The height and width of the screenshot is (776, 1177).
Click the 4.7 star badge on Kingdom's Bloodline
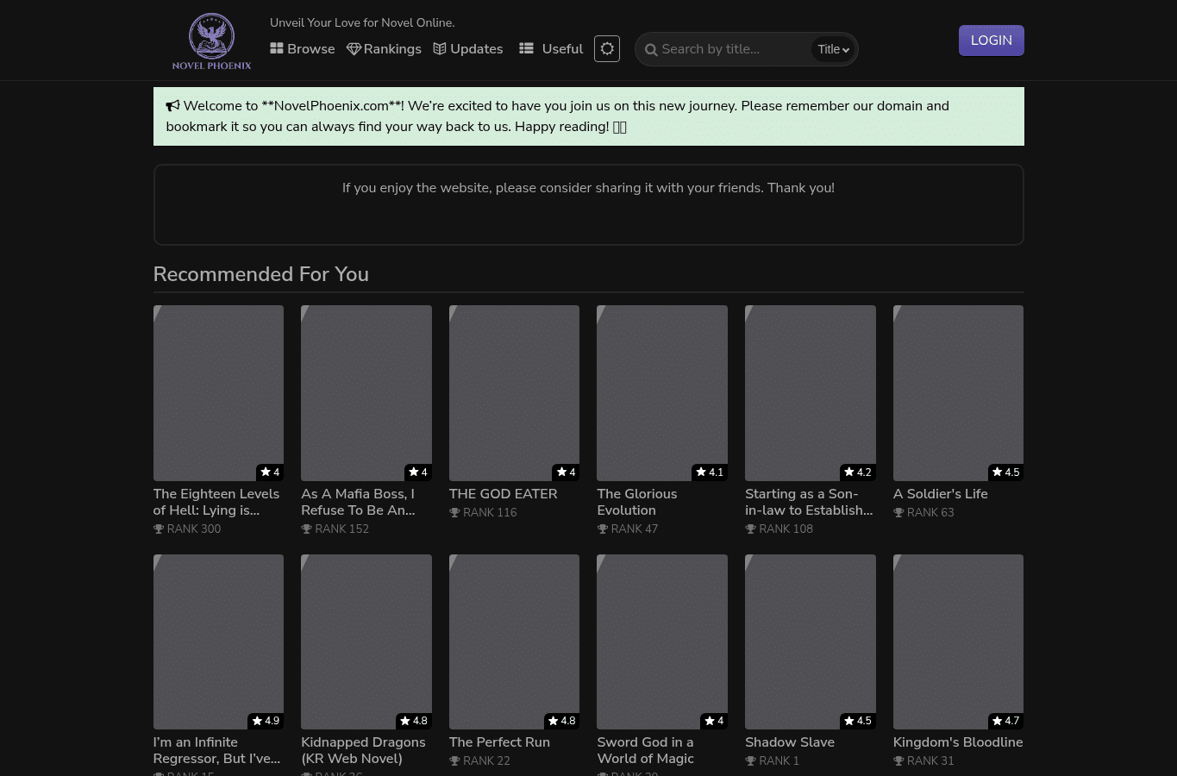1005,721
